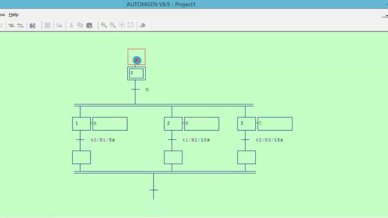
Task: Click the zoom to selection icon
Action: pyautogui.click(x=122, y=25)
